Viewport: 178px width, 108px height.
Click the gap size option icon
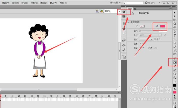pyautogui.click(x=175, y=103)
